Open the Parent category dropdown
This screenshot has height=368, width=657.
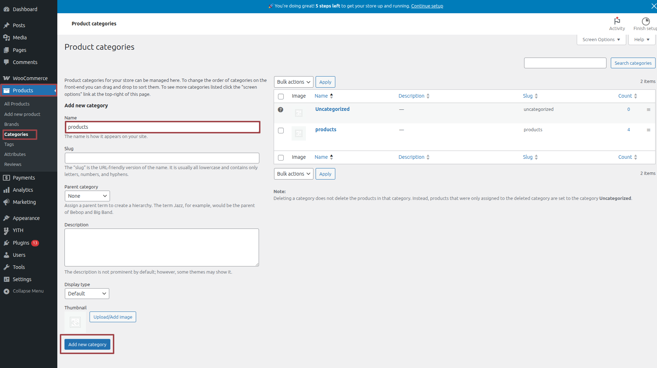[87, 196]
